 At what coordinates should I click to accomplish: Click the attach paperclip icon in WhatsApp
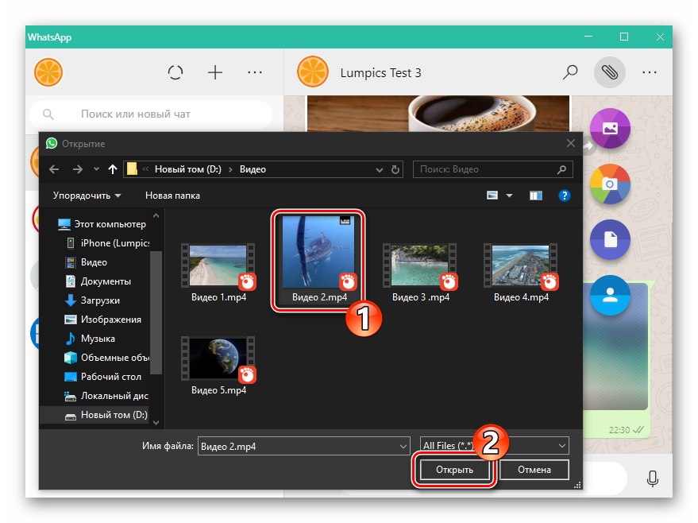609,72
